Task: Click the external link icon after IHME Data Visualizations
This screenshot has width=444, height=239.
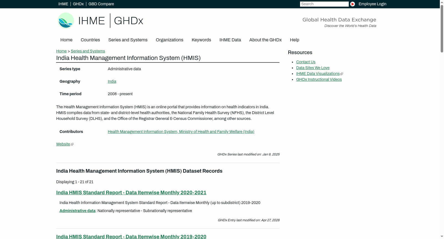Action: point(342,74)
